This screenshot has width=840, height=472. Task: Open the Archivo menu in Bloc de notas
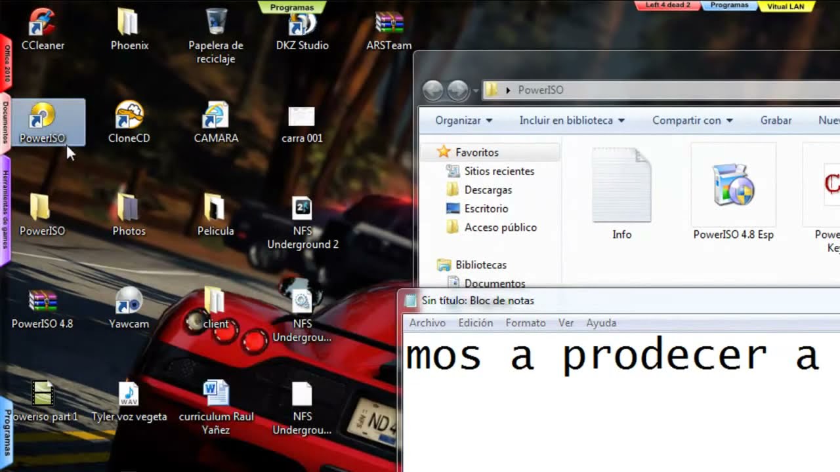click(x=427, y=323)
